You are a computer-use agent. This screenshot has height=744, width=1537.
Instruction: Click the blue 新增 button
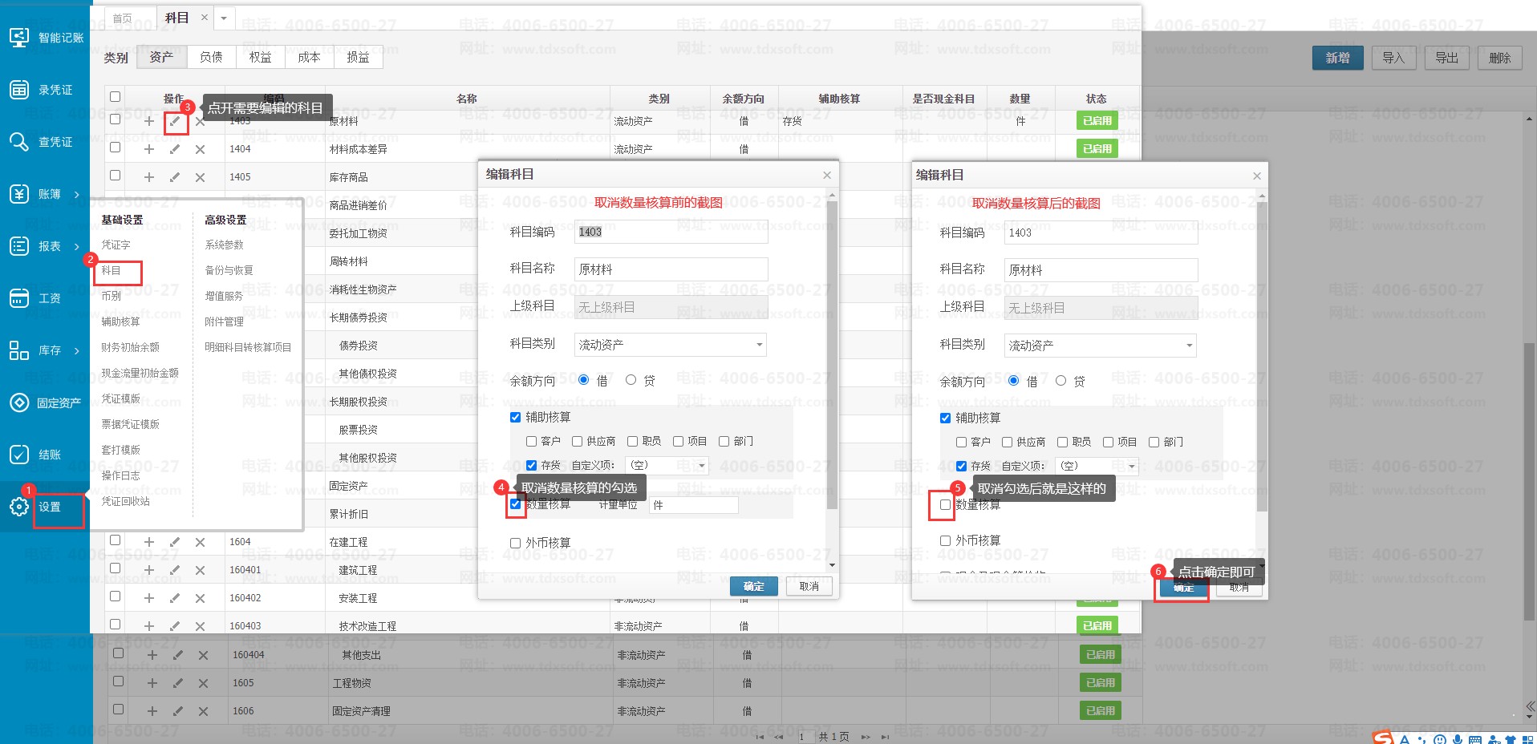coord(1337,58)
